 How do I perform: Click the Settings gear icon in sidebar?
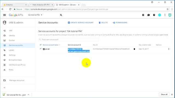(4, 55)
